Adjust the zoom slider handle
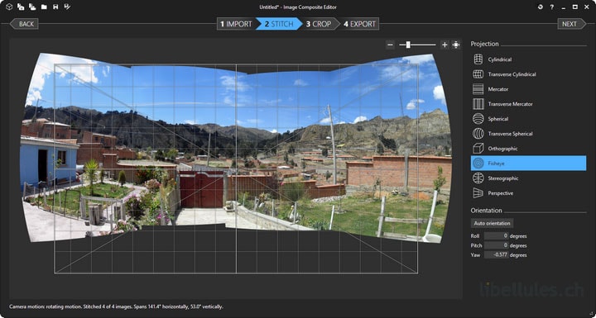This screenshot has width=596, height=318. pyautogui.click(x=408, y=45)
